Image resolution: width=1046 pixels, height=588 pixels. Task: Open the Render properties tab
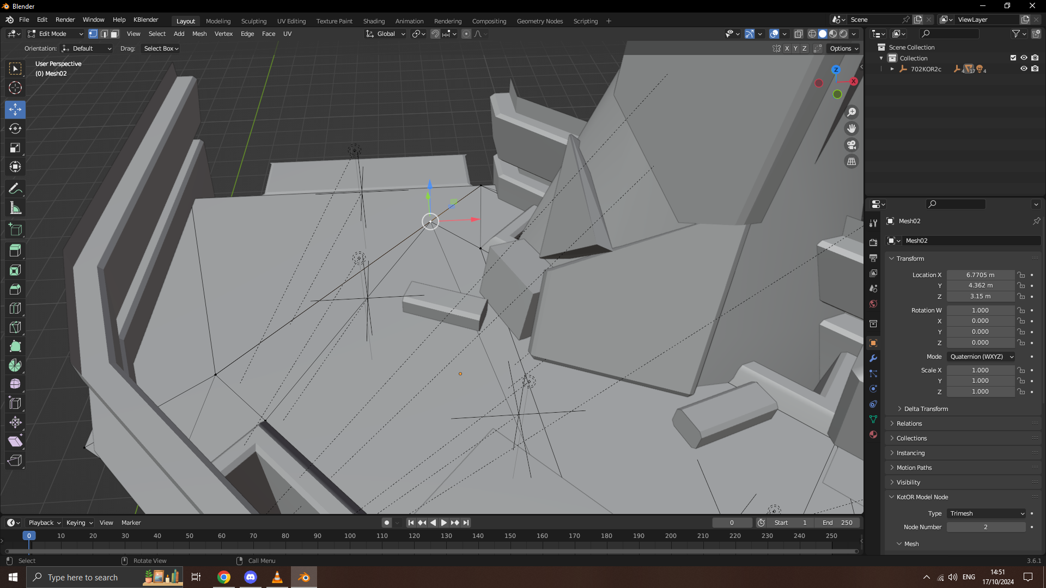[x=873, y=242]
